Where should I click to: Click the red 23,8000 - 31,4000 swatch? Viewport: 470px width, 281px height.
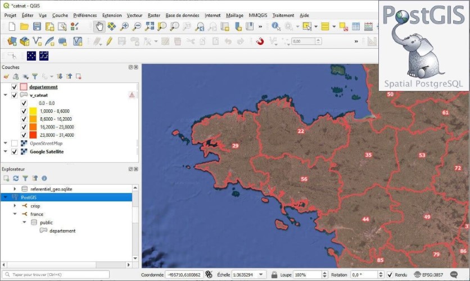pyautogui.click(x=33, y=135)
